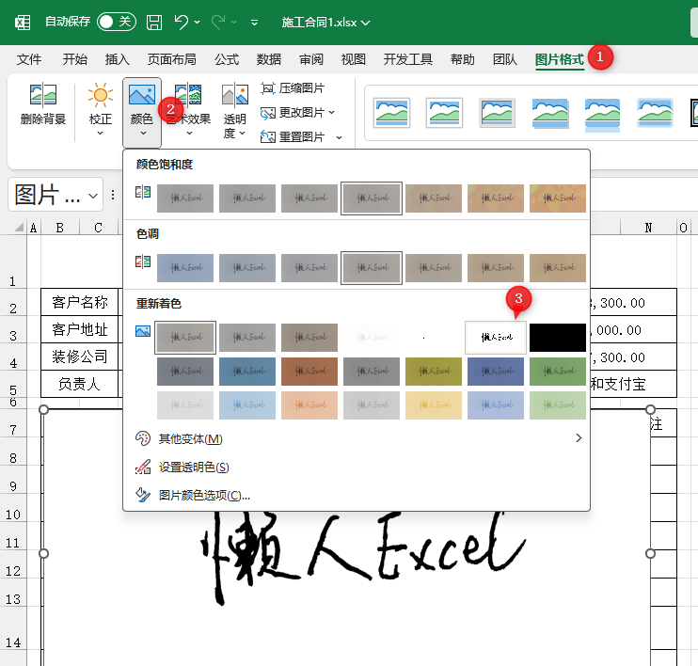This screenshot has height=666, width=698.
Task: Select the dark gold recolor swatch
Action: (x=434, y=372)
